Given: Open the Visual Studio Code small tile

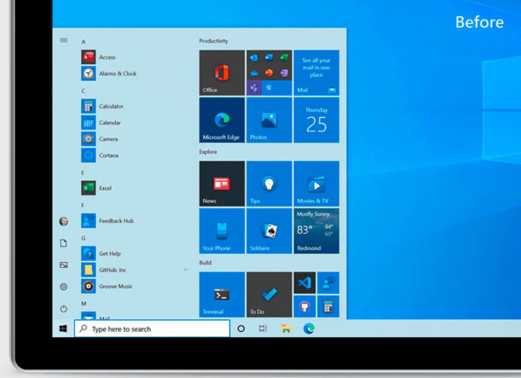Looking at the screenshot, I should pos(305,283).
